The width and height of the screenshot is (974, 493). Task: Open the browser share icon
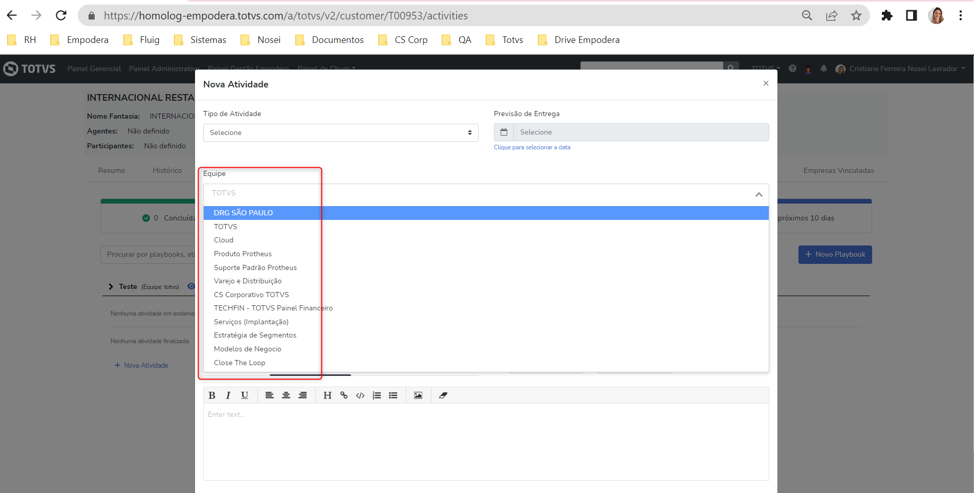pos(832,16)
